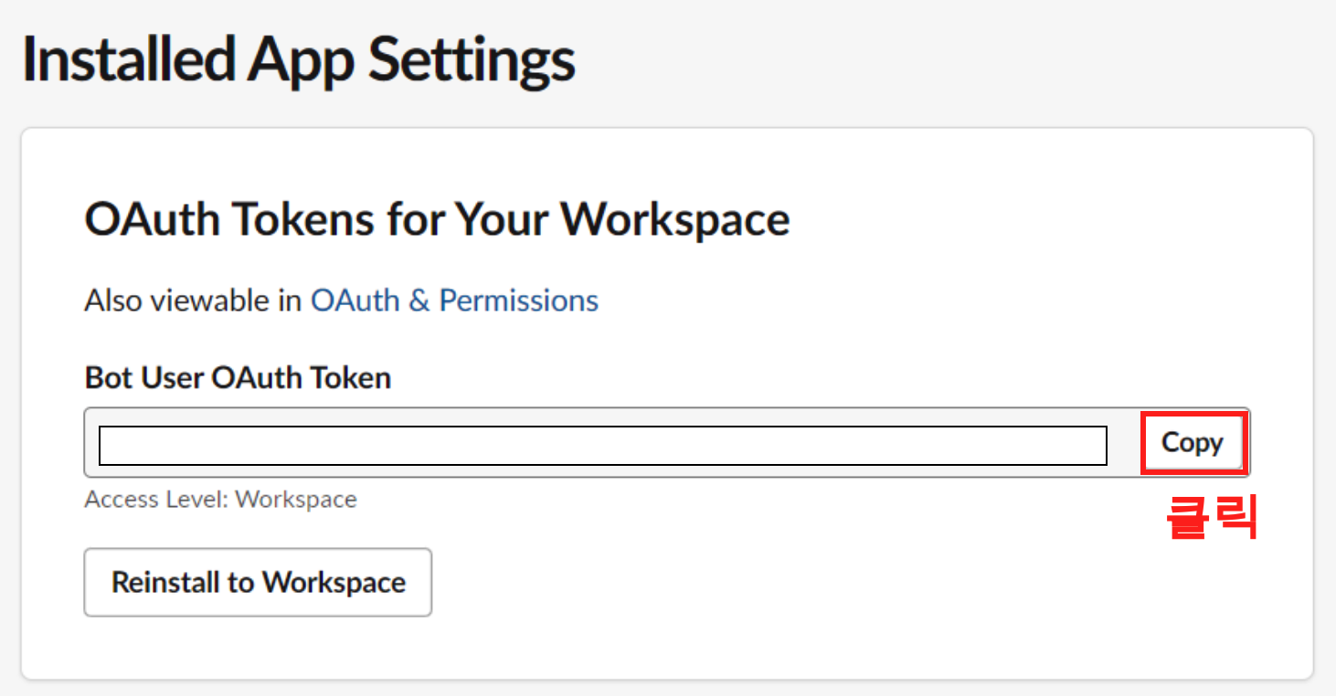Click the Bot User OAuth Token label
Screen dimensions: 1336x696
238,377
